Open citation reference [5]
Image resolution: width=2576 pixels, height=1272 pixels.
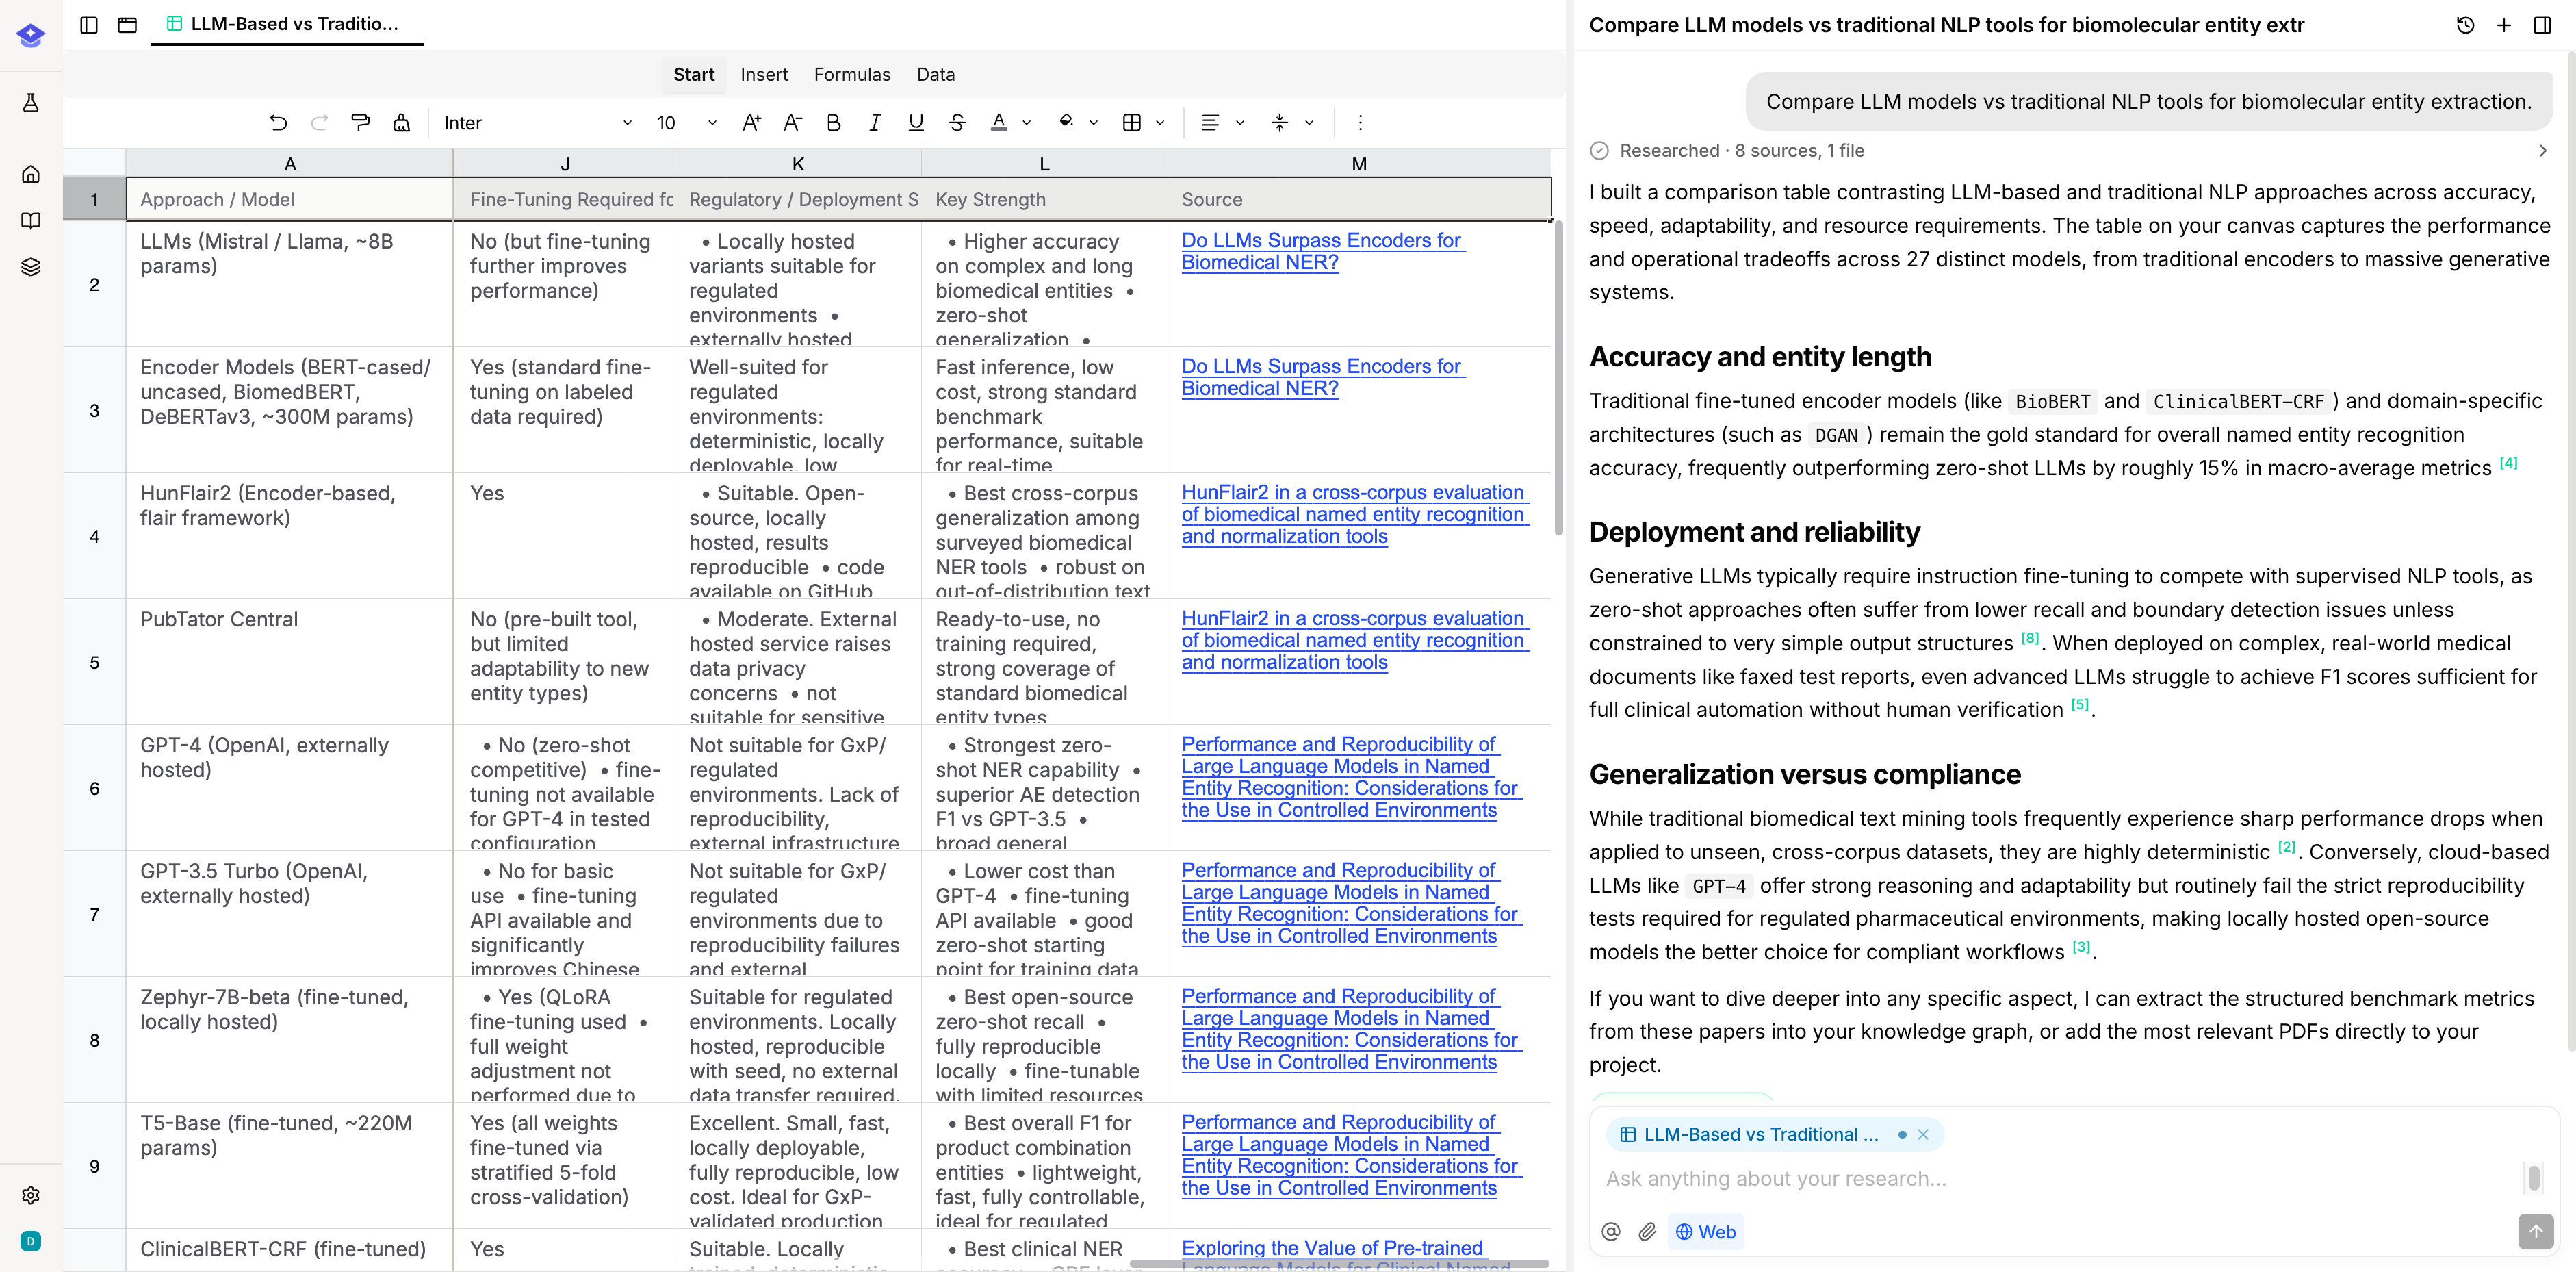[2080, 704]
